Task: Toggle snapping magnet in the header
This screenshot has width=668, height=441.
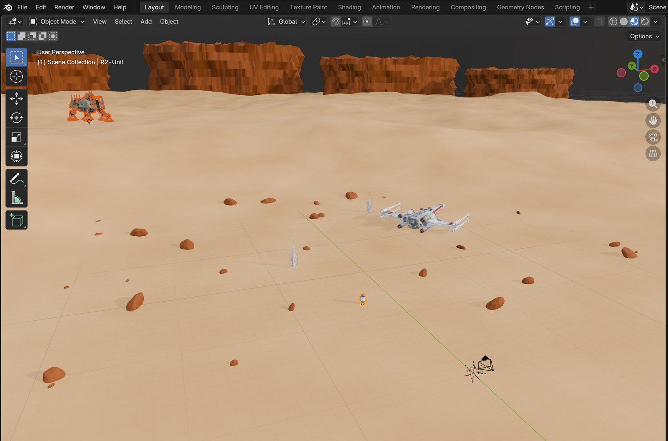Action: pos(335,21)
